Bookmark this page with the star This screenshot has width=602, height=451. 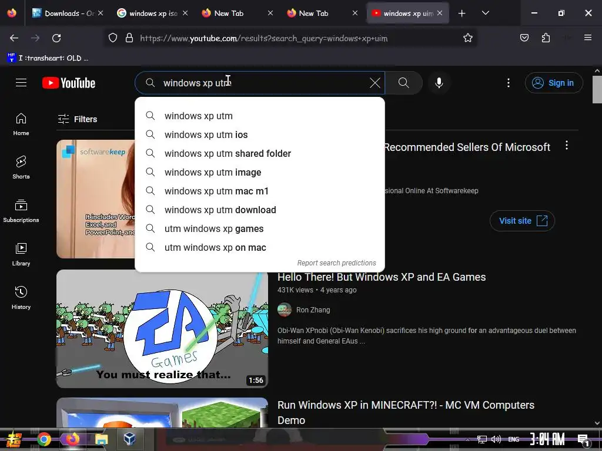coord(467,38)
